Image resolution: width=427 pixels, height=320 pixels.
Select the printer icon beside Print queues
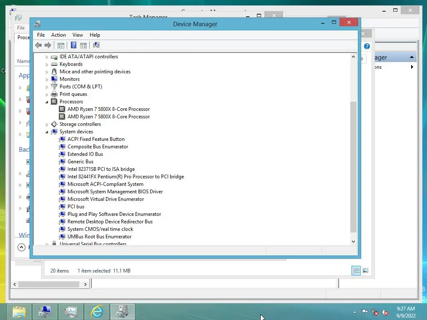coord(54,94)
